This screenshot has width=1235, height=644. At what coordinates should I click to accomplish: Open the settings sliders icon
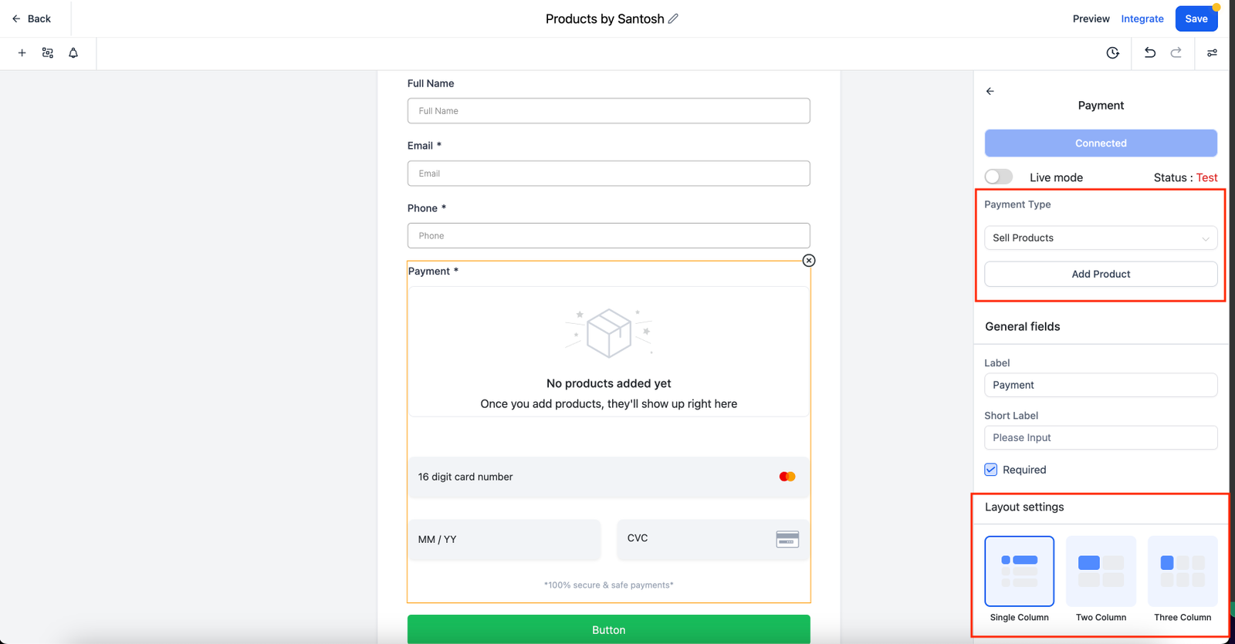point(1212,53)
